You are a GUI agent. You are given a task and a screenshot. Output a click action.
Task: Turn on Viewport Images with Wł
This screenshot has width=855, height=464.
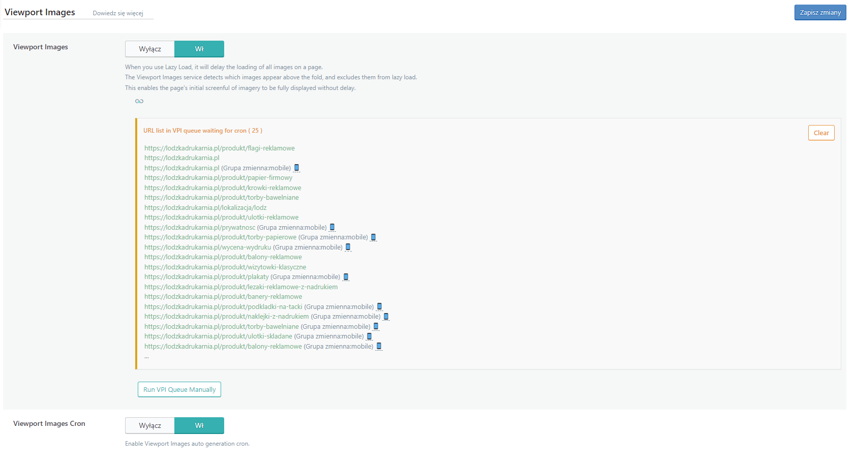[x=199, y=49]
